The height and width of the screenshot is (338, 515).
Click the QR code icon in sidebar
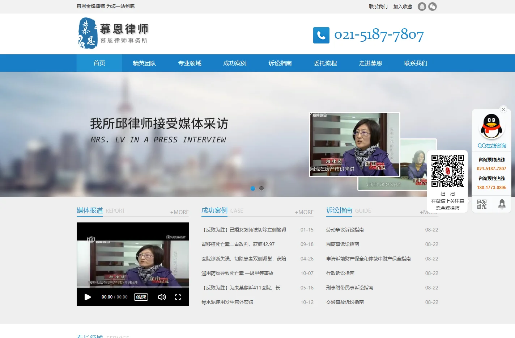click(x=482, y=204)
